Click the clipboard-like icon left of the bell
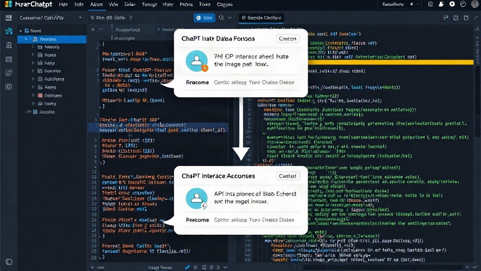 [x=431, y=4]
